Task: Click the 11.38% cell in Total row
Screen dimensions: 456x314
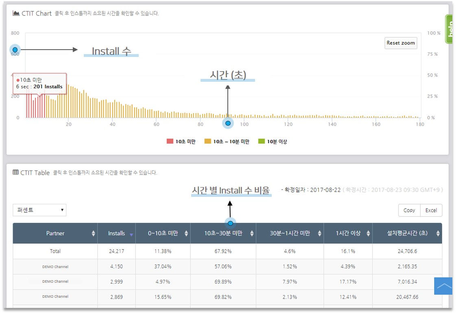Action: click(163, 251)
